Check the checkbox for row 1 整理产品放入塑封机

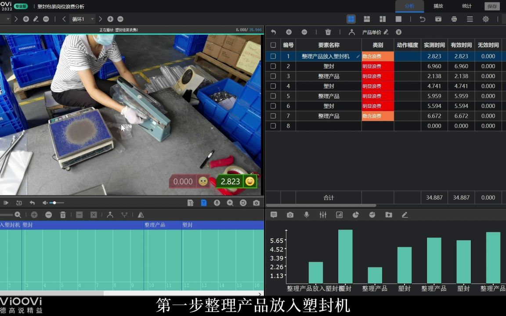273,56
